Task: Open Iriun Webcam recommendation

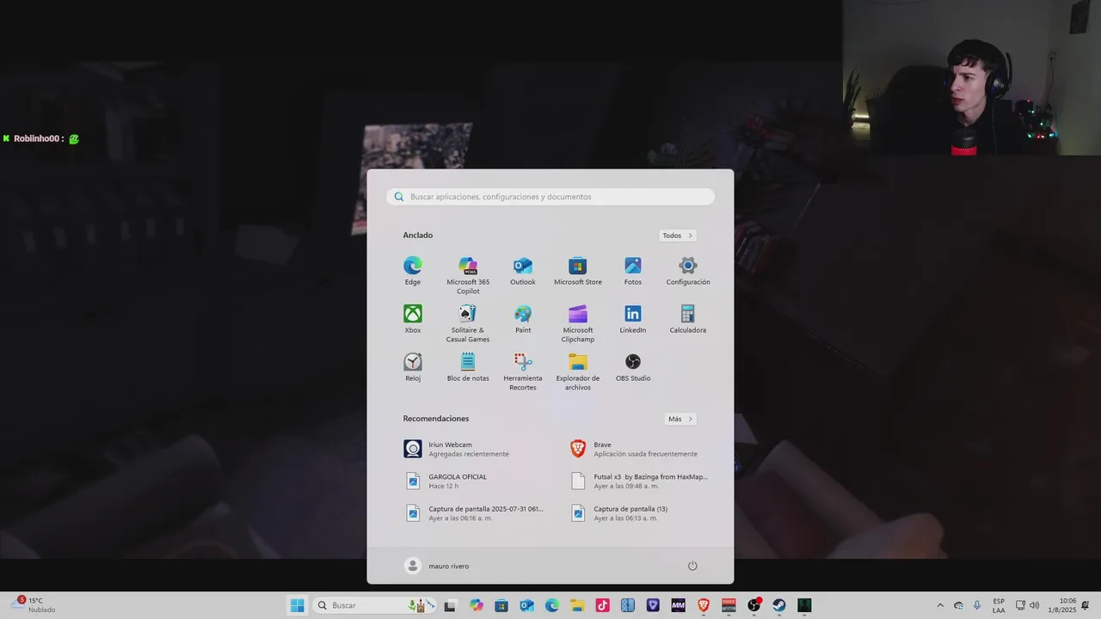Action: tap(469, 449)
